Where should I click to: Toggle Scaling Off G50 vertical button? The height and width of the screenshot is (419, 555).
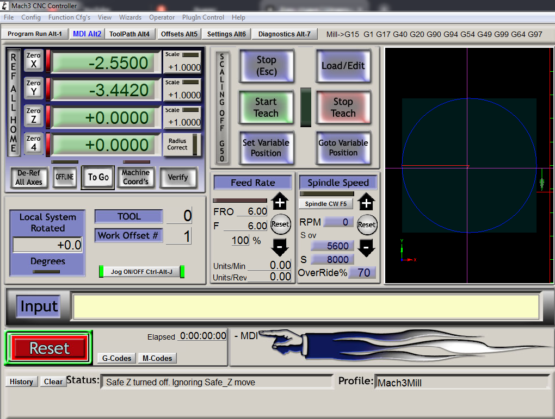(x=222, y=108)
